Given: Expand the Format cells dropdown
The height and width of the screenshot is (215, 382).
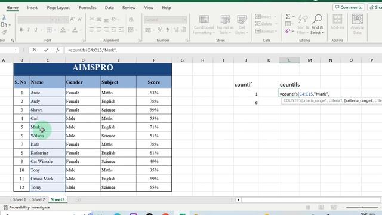Looking at the screenshot, I should coord(276,31).
